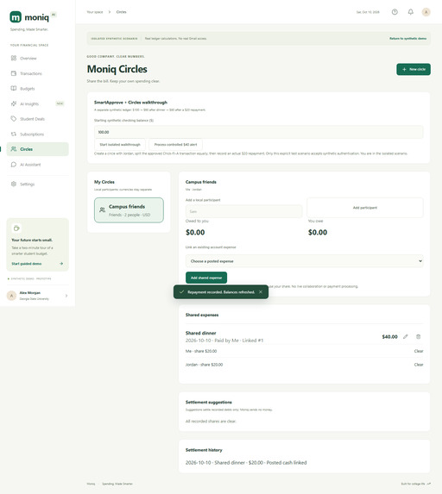
Task: Click the AI Insights sparkle icon
Action: coord(14,103)
